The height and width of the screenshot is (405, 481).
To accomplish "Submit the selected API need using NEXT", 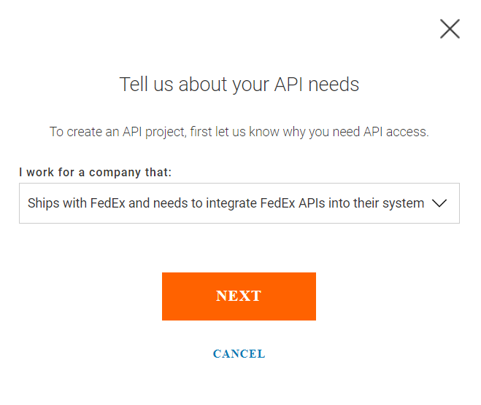I will point(239,296).
